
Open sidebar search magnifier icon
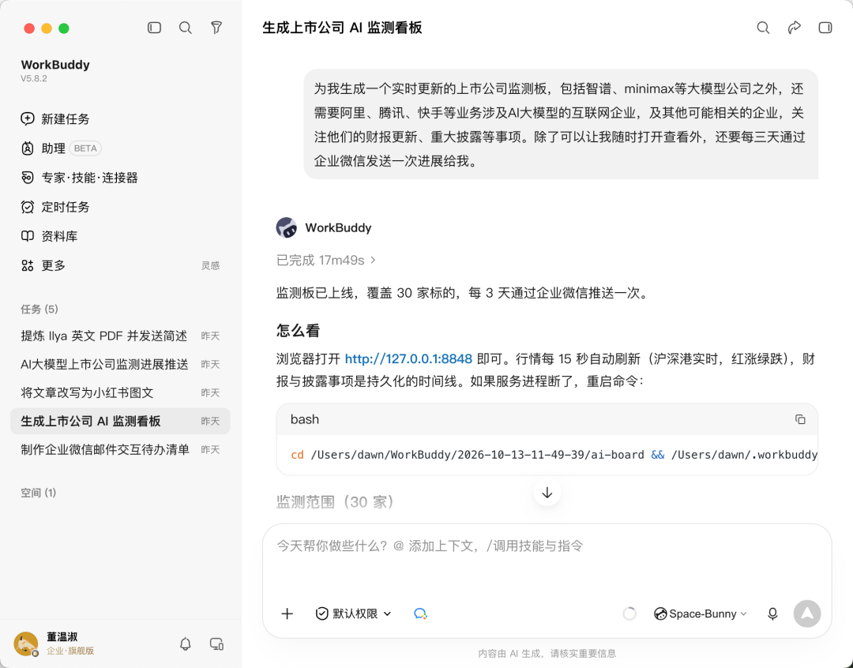click(x=186, y=28)
